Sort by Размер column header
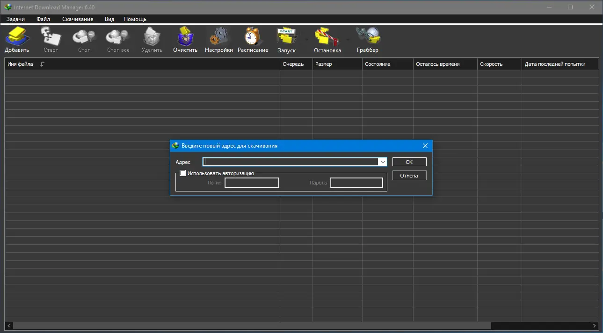This screenshot has height=333, width=603. coord(337,64)
